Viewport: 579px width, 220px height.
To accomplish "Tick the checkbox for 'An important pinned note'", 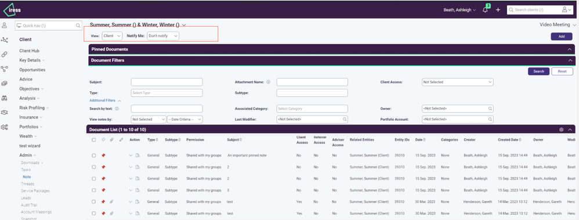I will tap(94, 156).
